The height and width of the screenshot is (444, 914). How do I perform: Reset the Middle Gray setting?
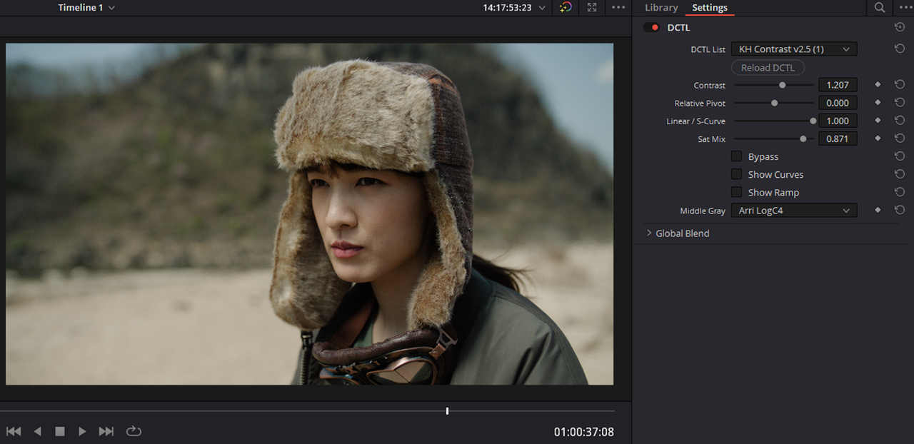tap(900, 211)
